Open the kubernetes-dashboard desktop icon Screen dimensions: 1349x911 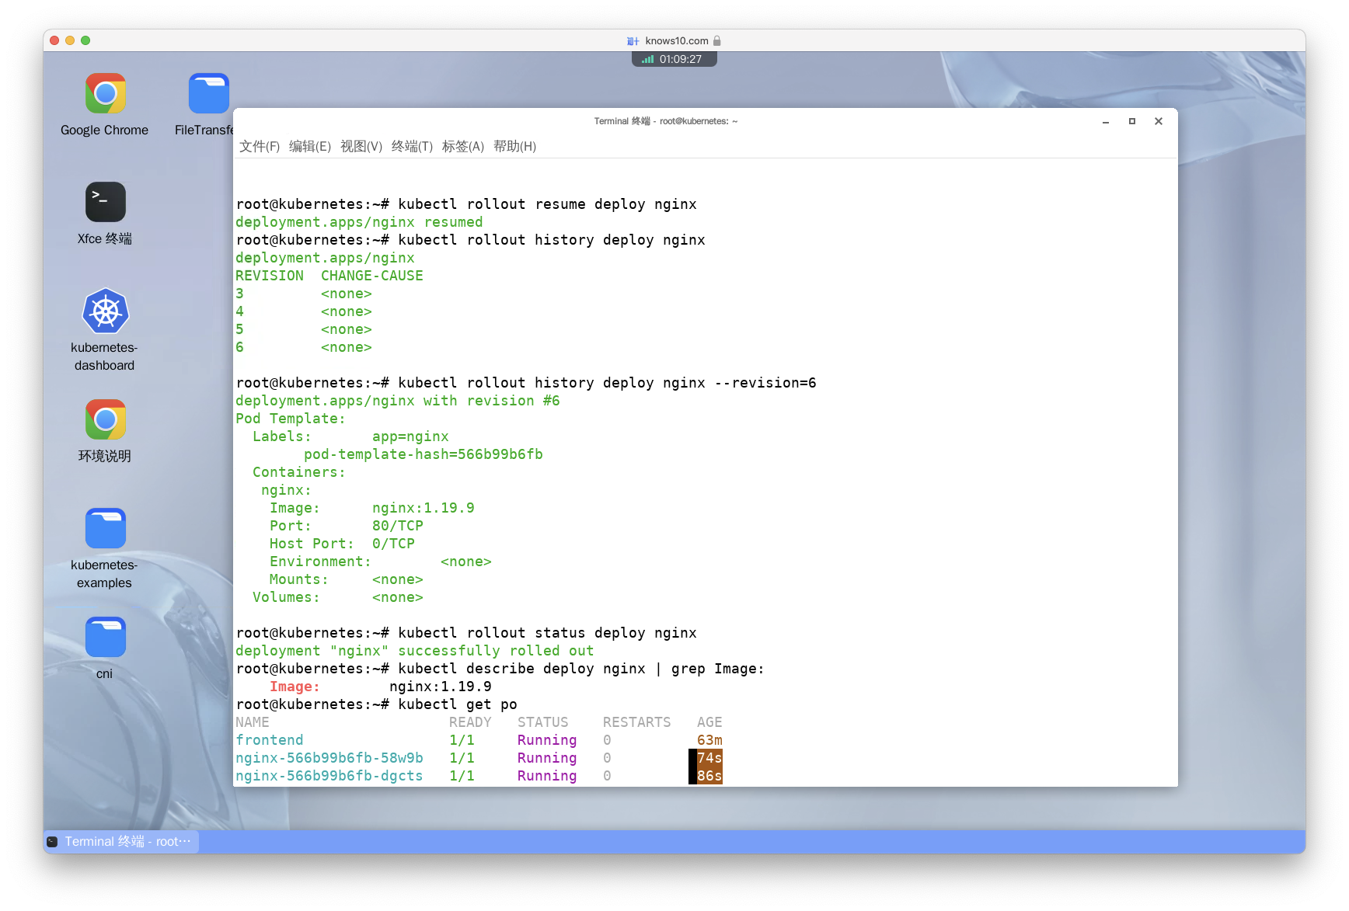pyautogui.click(x=105, y=311)
